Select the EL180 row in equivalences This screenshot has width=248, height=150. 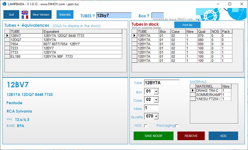tap(26, 56)
